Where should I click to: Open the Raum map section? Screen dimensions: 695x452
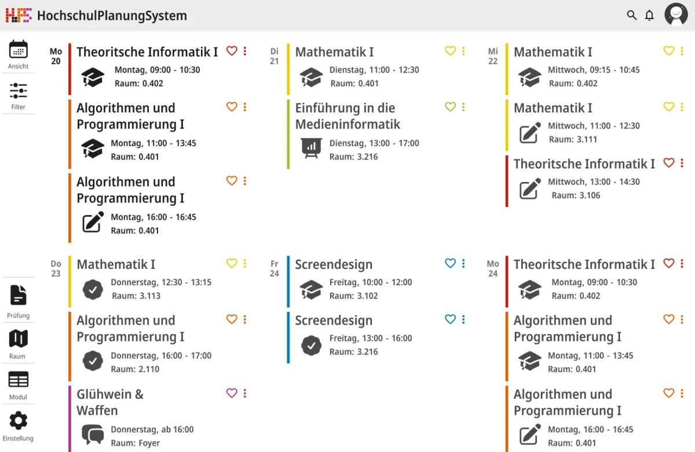pyautogui.click(x=19, y=343)
